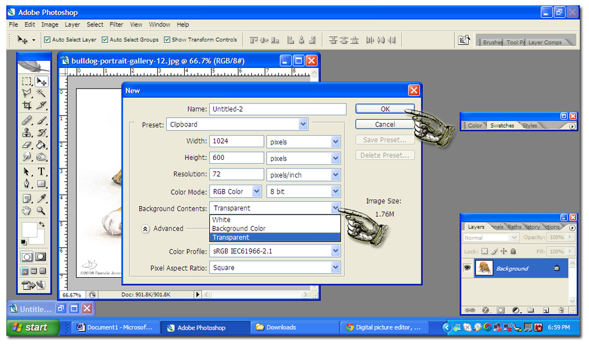Viewport: 589px width, 345px height.
Task: Click the default colors mini swatch
Action: tap(24, 242)
